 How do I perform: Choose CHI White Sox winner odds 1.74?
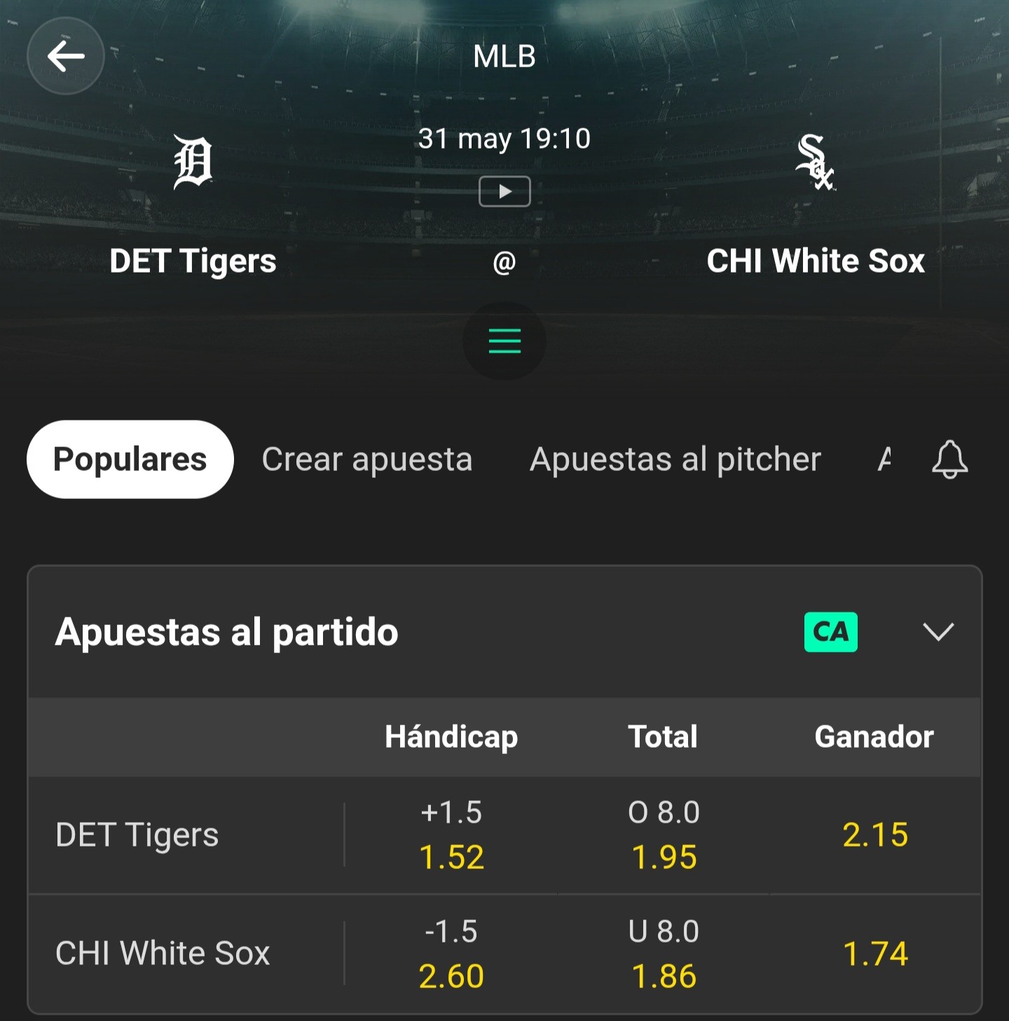pos(875,954)
